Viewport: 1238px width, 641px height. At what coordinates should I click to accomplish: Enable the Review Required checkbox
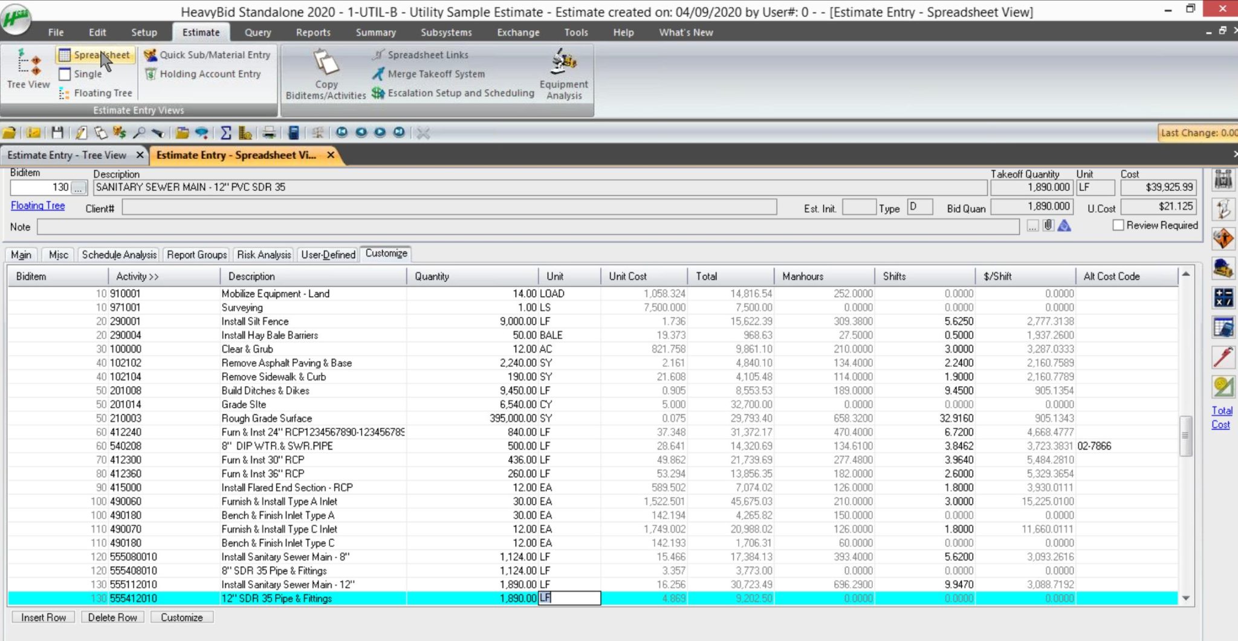[1119, 225]
